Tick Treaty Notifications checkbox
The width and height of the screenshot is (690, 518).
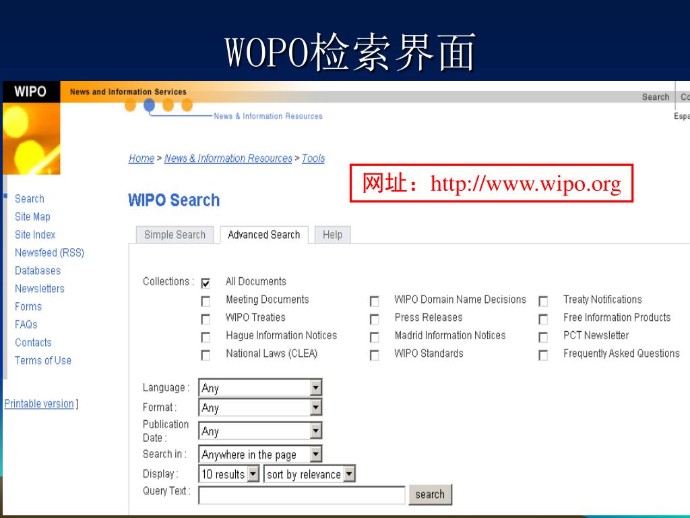(x=544, y=301)
